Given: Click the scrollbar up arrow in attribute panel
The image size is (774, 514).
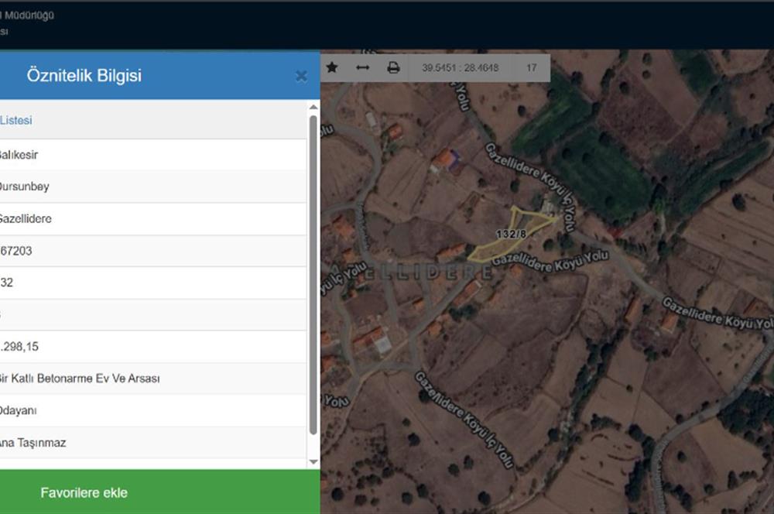Looking at the screenshot, I should [x=313, y=108].
